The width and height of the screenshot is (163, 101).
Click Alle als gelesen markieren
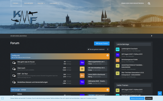[x=96, y=49]
